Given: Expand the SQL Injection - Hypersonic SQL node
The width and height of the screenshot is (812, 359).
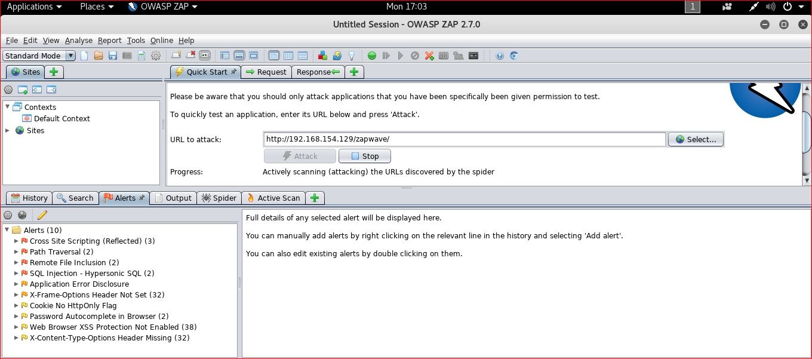Looking at the screenshot, I should coord(16,274).
